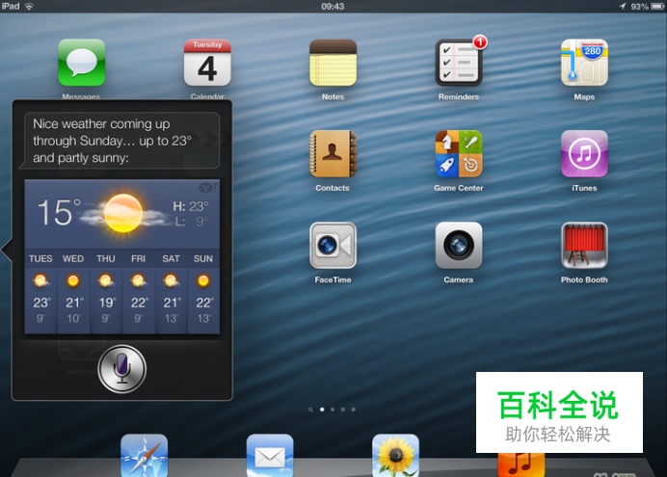667x477 pixels.
Task: Start the FaceTime app
Action: click(333, 246)
